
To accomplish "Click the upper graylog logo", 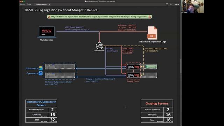I will (x=133, y=67).
